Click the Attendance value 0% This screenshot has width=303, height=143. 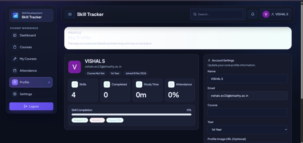click(x=174, y=95)
